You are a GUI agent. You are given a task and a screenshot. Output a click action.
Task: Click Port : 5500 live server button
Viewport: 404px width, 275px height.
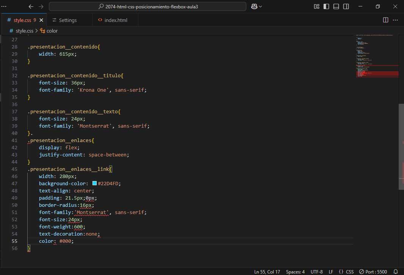(373, 272)
